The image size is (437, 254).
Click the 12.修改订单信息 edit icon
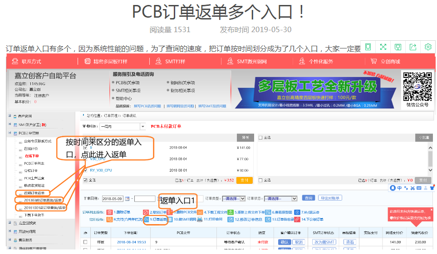230,220
